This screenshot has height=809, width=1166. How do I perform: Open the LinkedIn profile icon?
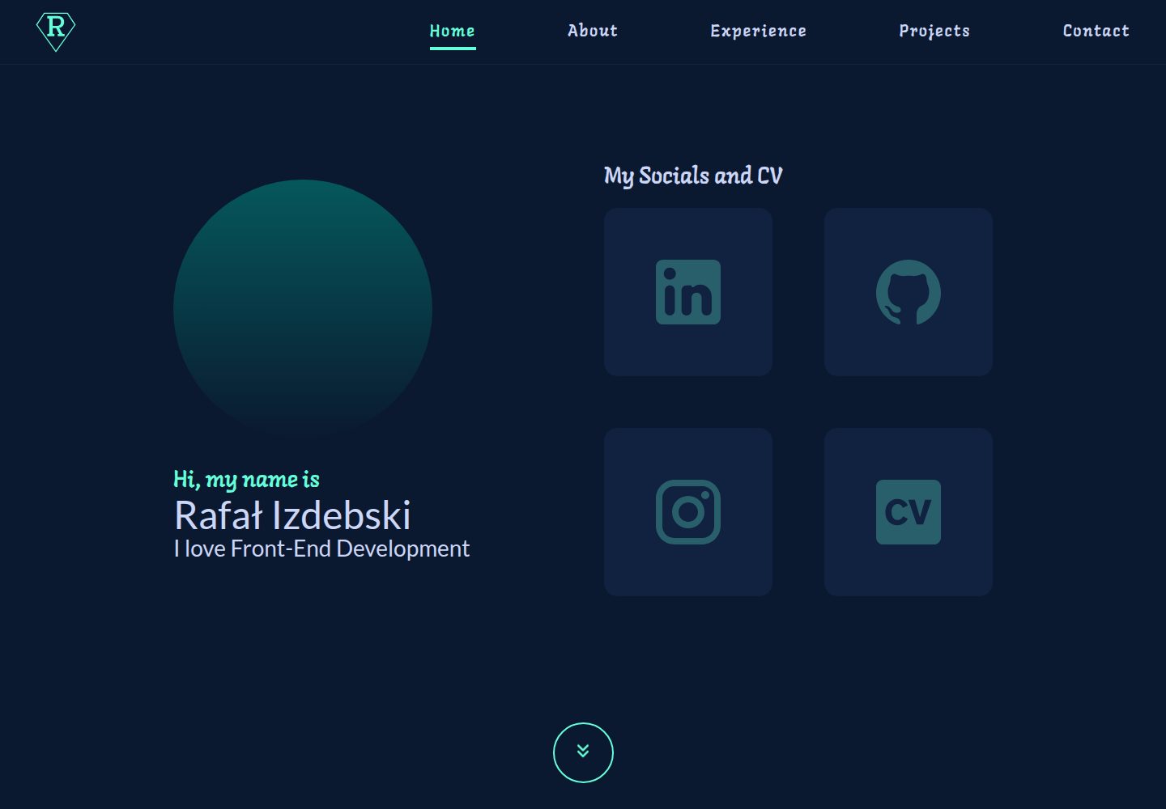pos(688,292)
